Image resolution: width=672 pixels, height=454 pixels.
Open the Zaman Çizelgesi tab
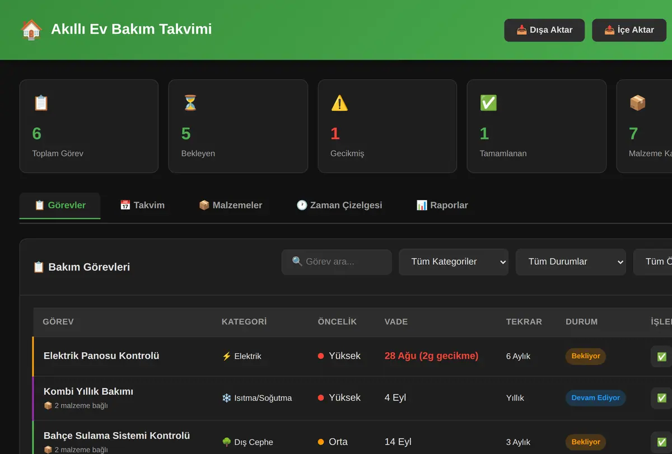click(x=339, y=205)
